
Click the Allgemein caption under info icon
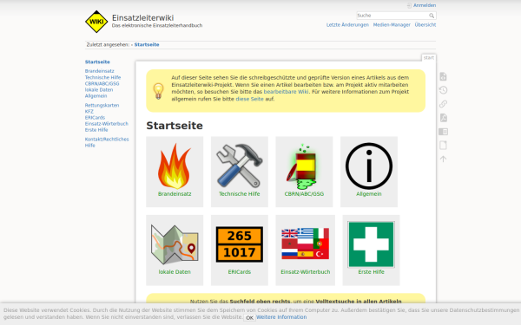[369, 194]
